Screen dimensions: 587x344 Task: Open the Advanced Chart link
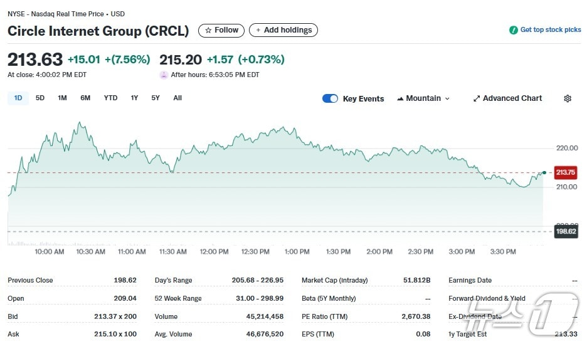(x=512, y=98)
